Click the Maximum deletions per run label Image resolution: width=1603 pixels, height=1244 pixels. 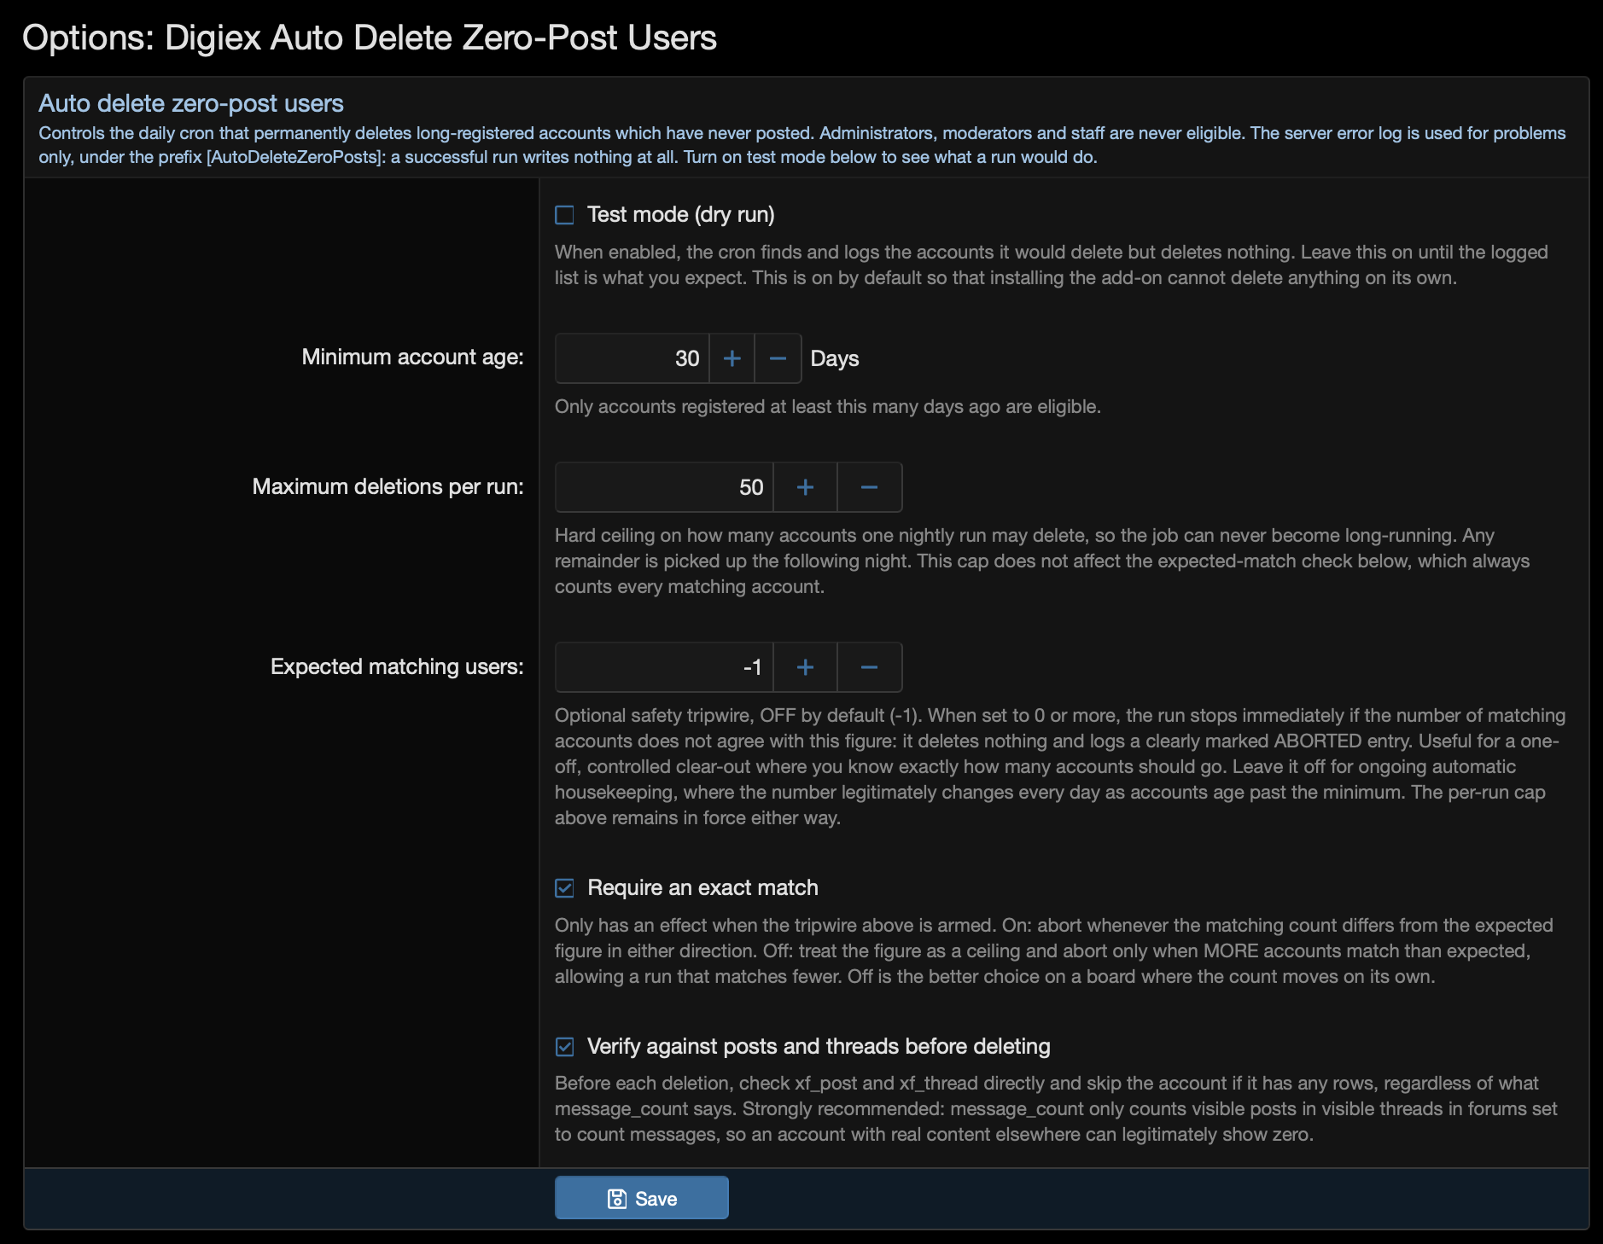click(388, 486)
